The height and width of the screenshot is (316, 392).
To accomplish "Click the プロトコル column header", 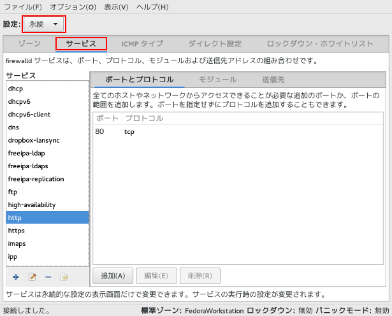I will point(143,118).
